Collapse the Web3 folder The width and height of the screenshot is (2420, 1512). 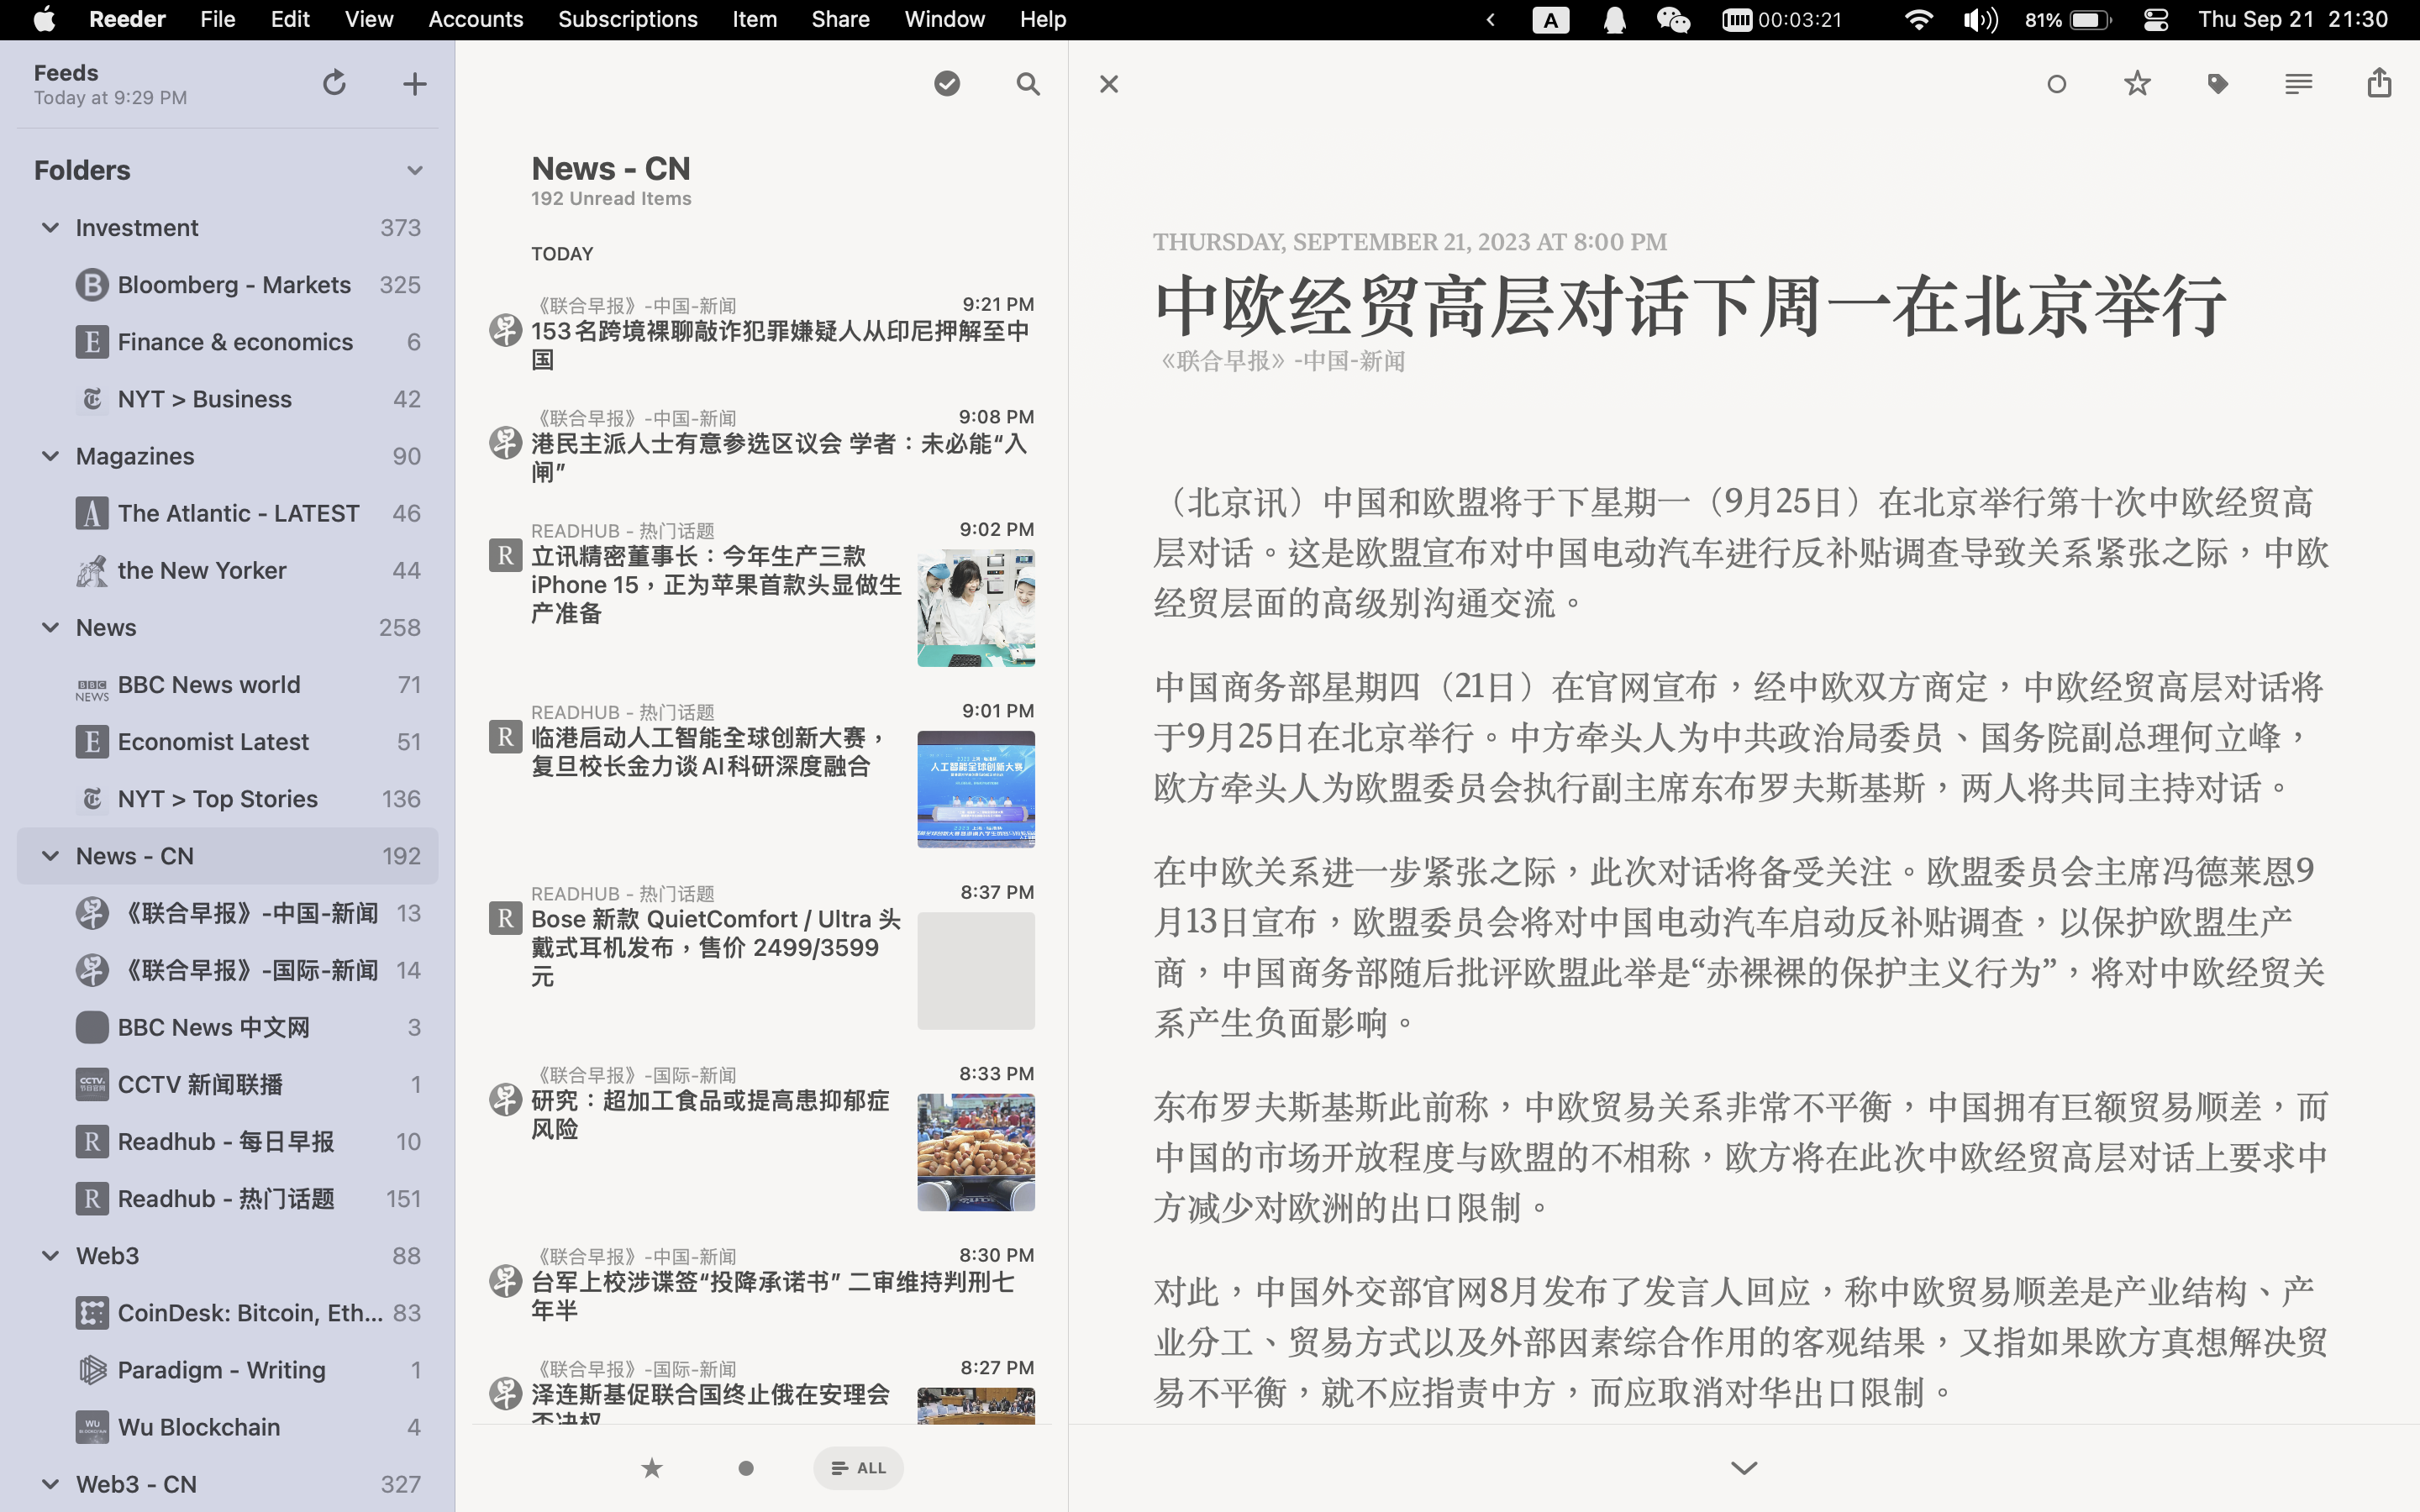[x=50, y=1255]
